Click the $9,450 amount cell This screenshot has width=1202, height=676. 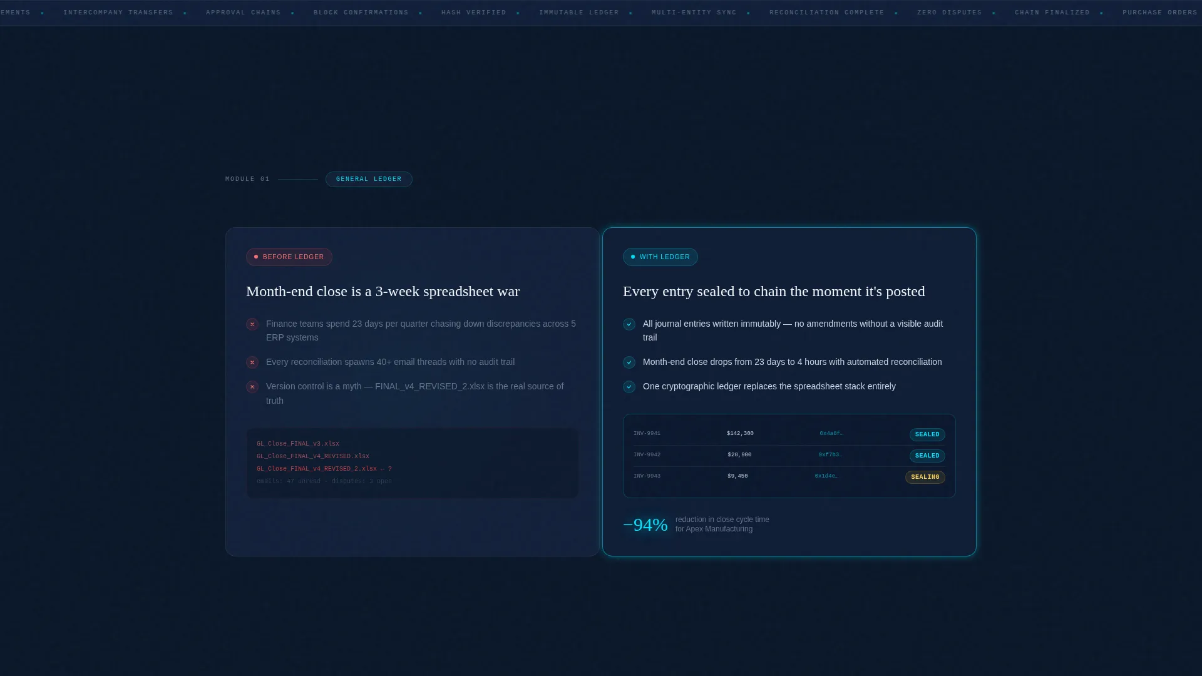[737, 476]
